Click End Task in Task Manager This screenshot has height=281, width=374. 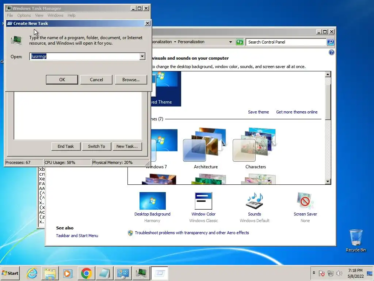(x=66, y=146)
